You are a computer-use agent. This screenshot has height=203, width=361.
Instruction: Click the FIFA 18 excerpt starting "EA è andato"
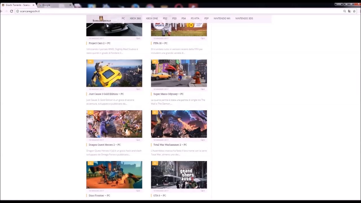(x=177, y=51)
